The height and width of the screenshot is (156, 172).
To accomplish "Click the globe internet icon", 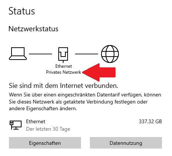I will click(110, 54).
